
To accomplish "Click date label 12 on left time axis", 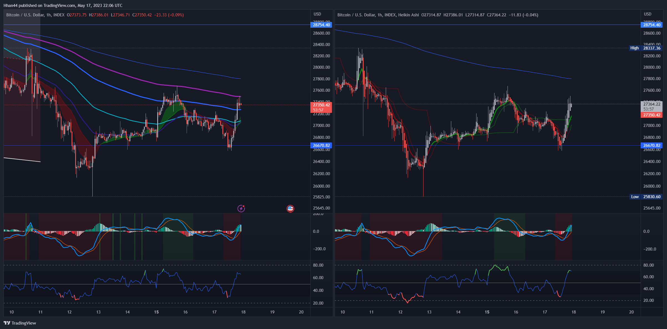I will (x=69, y=312).
